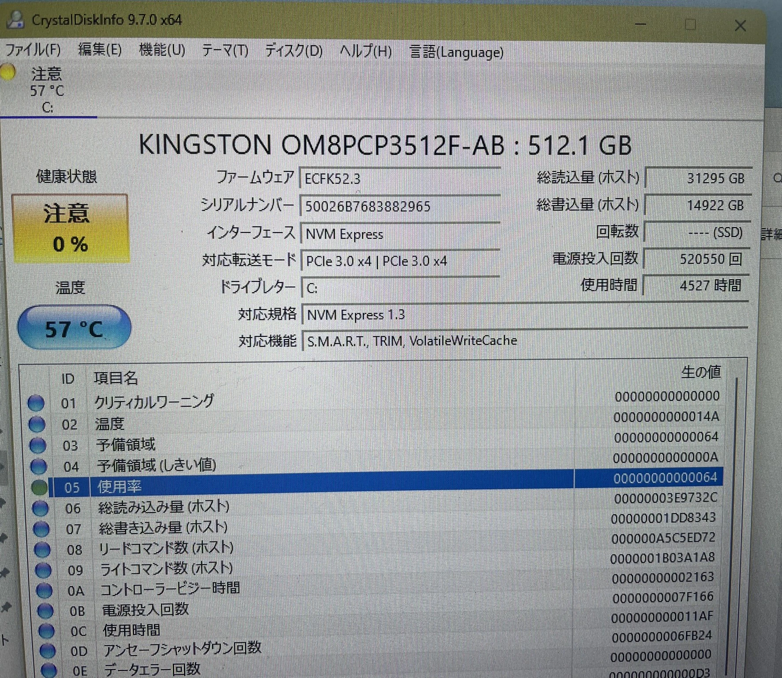Close the CrystalDiskInfo window
Viewport: 782px width, 678px height.
click(x=740, y=26)
